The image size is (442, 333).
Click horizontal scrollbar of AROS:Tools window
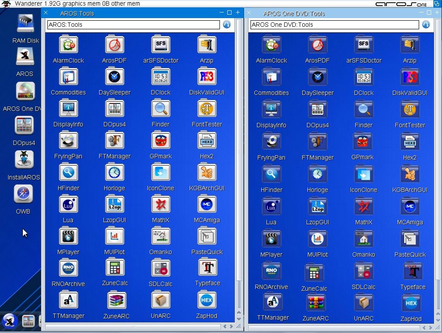click(133, 327)
